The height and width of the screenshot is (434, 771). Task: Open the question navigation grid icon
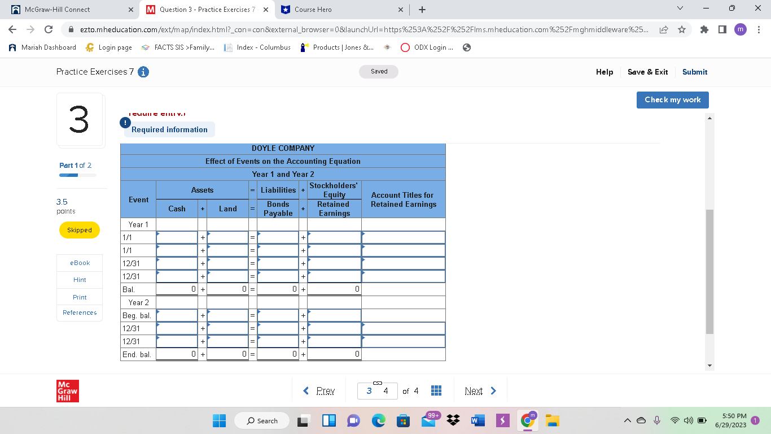click(436, 390)
